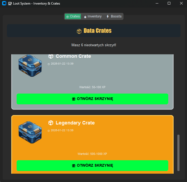Select the Common Crate chest image
The height and width of the screenshot is (182, 187).
(30, 66)
